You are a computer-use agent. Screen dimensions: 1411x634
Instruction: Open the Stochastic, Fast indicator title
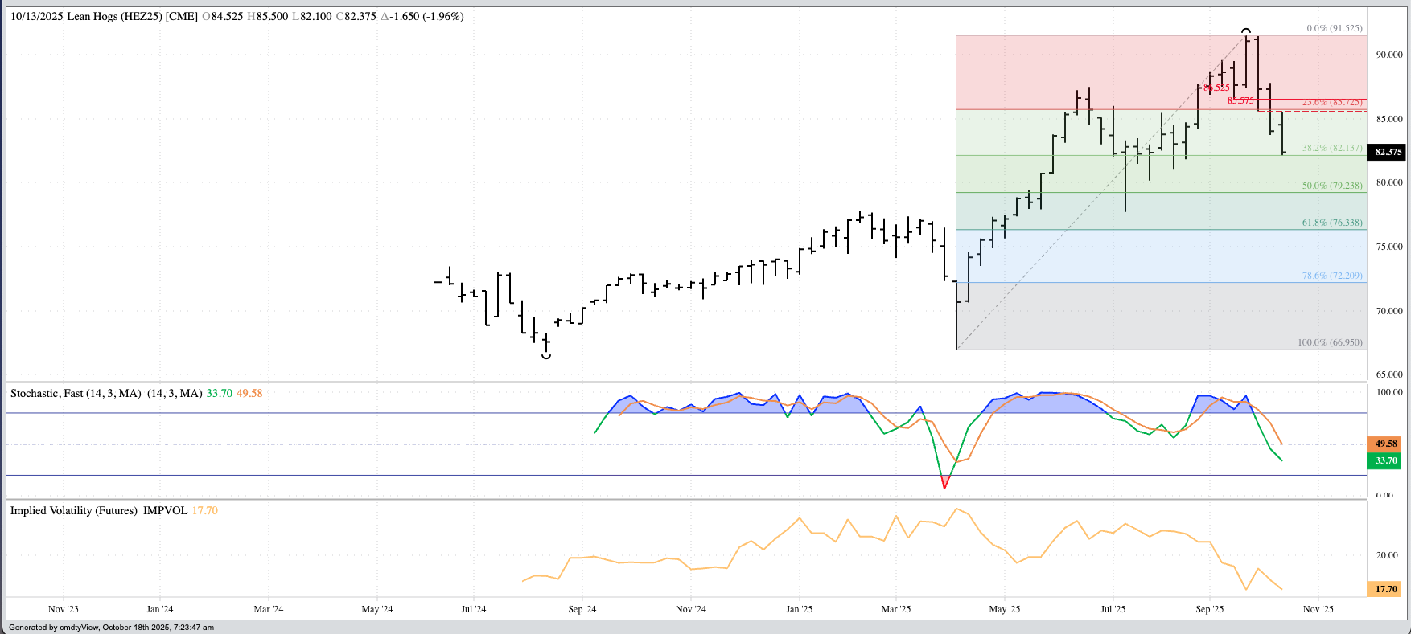76,393
